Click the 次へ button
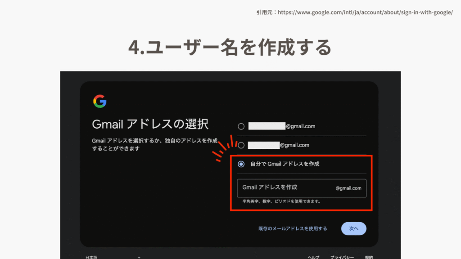 (354, 228)
